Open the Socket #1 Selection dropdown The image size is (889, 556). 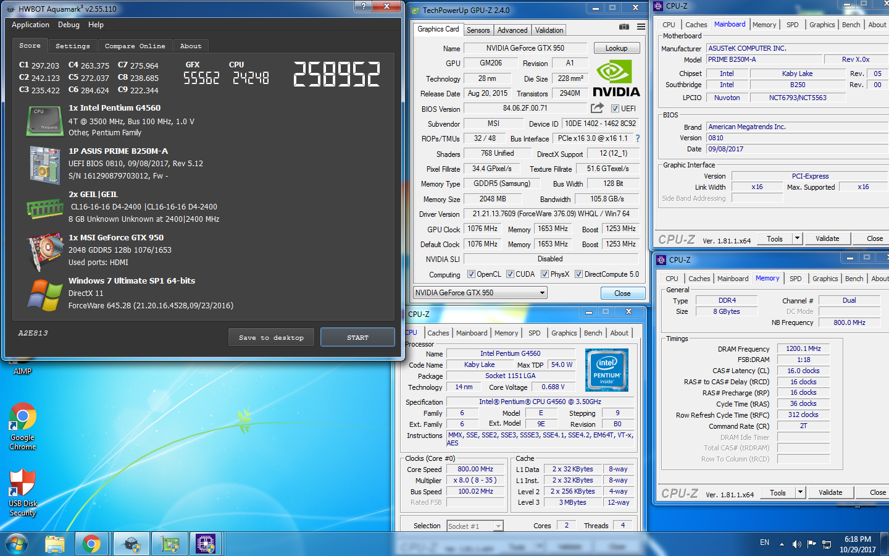475,526
